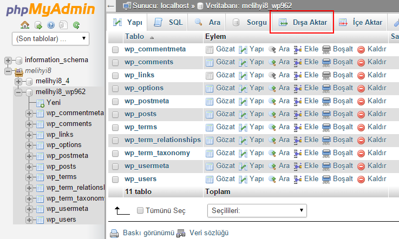Screen dimensions: 399x239
Task: Open the Son tablolar dropdown
Action: point(51,38)
